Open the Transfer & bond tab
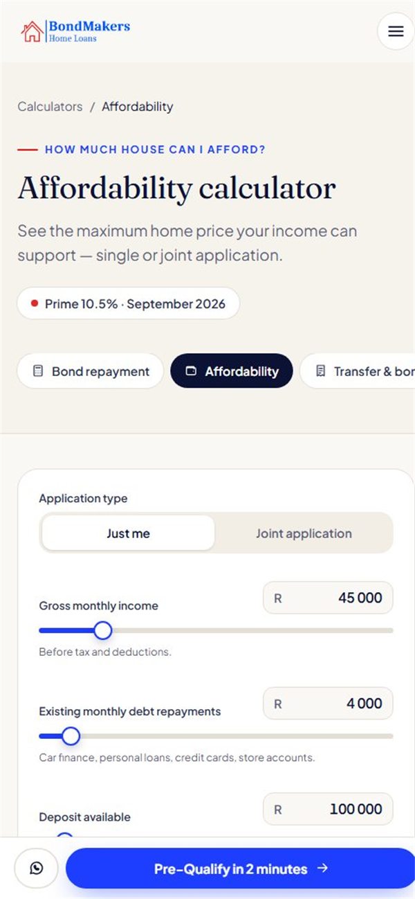Image resolution: width=415 pixels, height=899 pixels. point(358,371)
